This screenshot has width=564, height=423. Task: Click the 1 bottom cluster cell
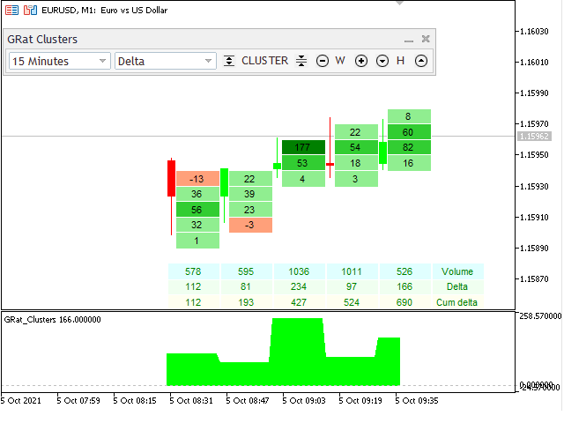197,241
